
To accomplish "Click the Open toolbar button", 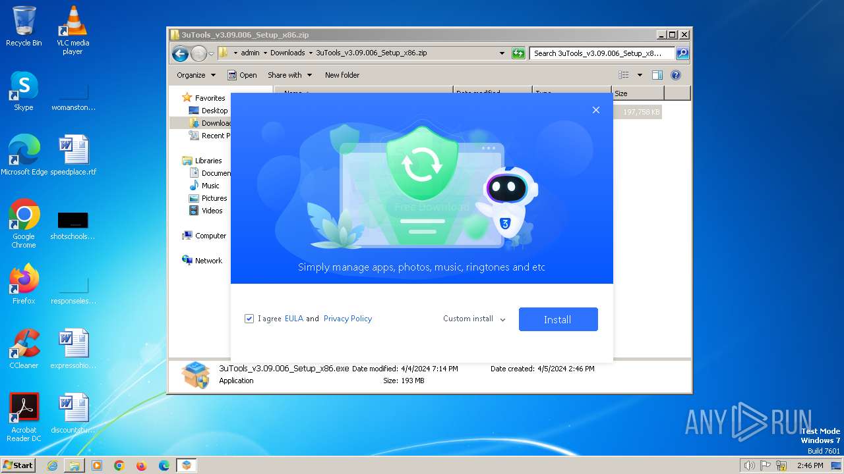I will (x=242, y=75).
